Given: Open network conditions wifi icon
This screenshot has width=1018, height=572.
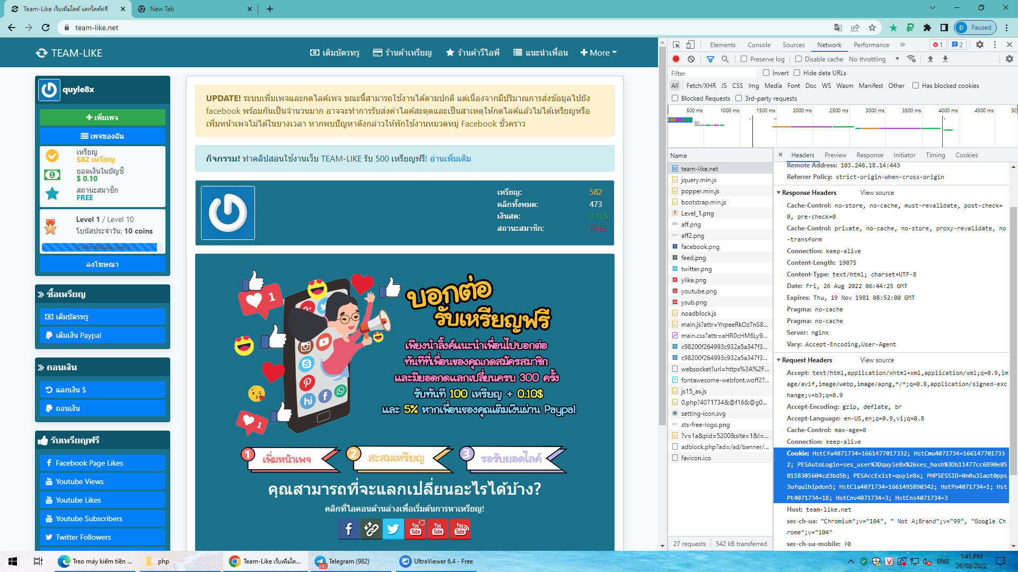Looking at the screenshot, I should tap(911, 59).
